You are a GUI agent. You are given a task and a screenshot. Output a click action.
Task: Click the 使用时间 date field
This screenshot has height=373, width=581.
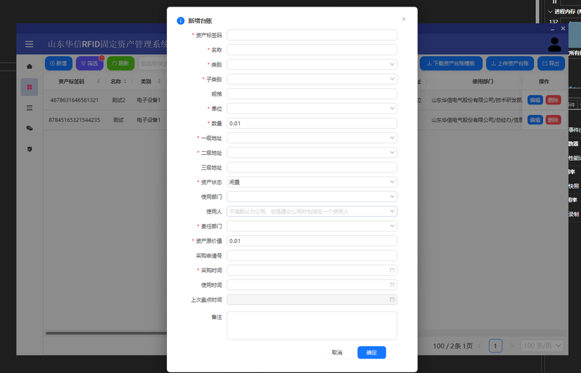312,285
